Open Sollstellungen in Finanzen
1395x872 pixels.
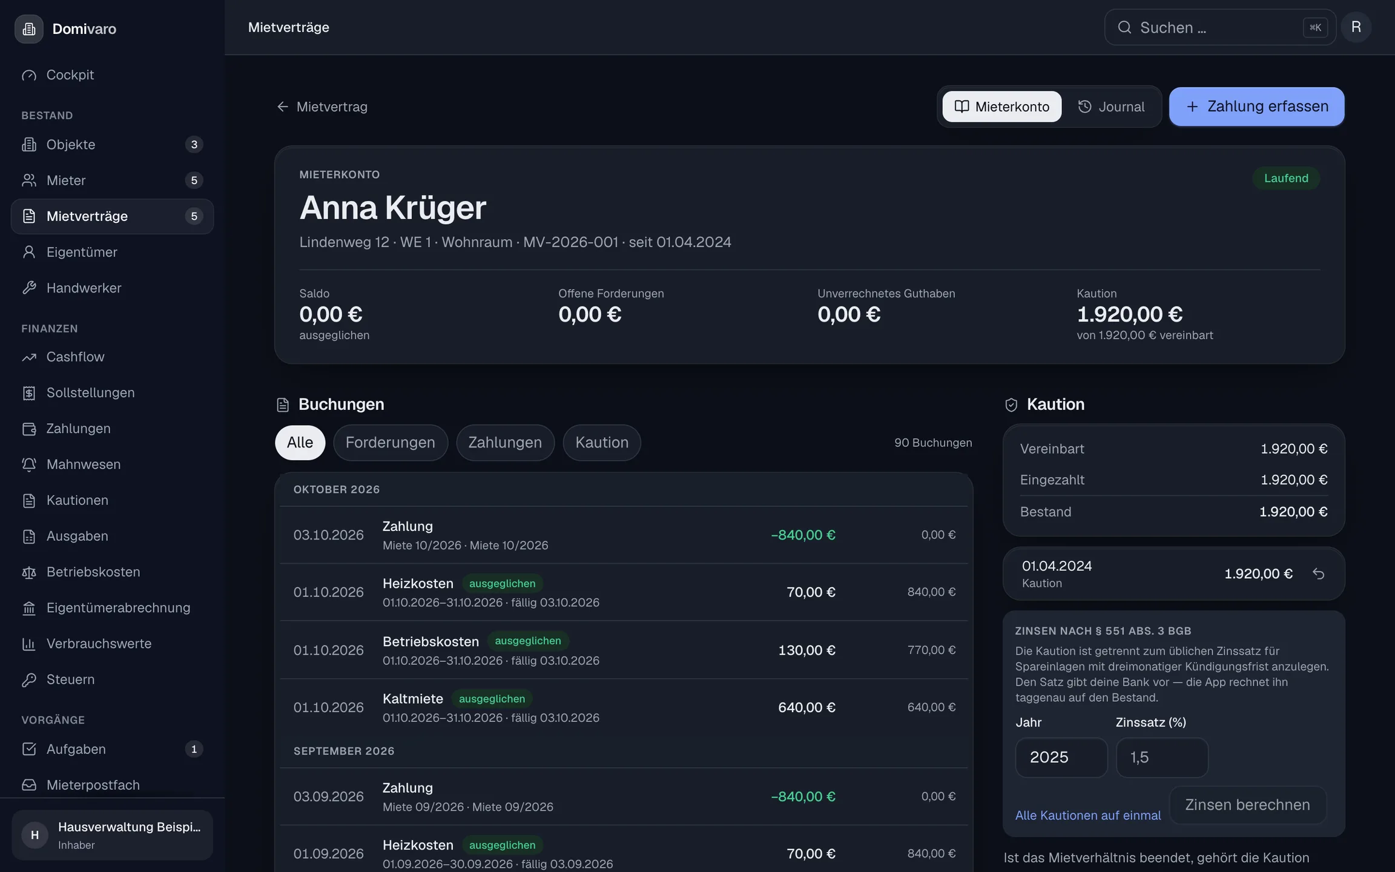point(112,392)
